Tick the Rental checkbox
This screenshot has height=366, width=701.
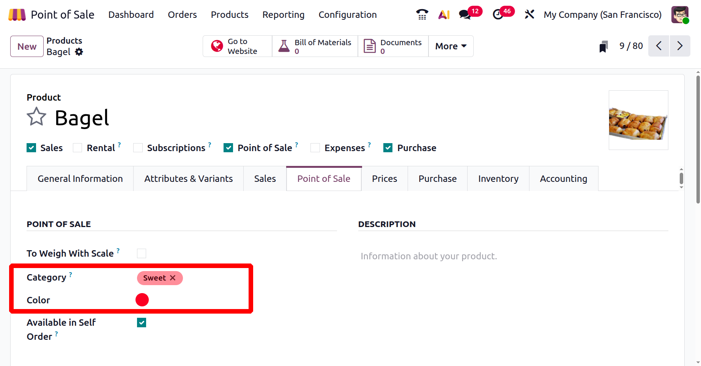pyautogui.click(x=77, y=148)
